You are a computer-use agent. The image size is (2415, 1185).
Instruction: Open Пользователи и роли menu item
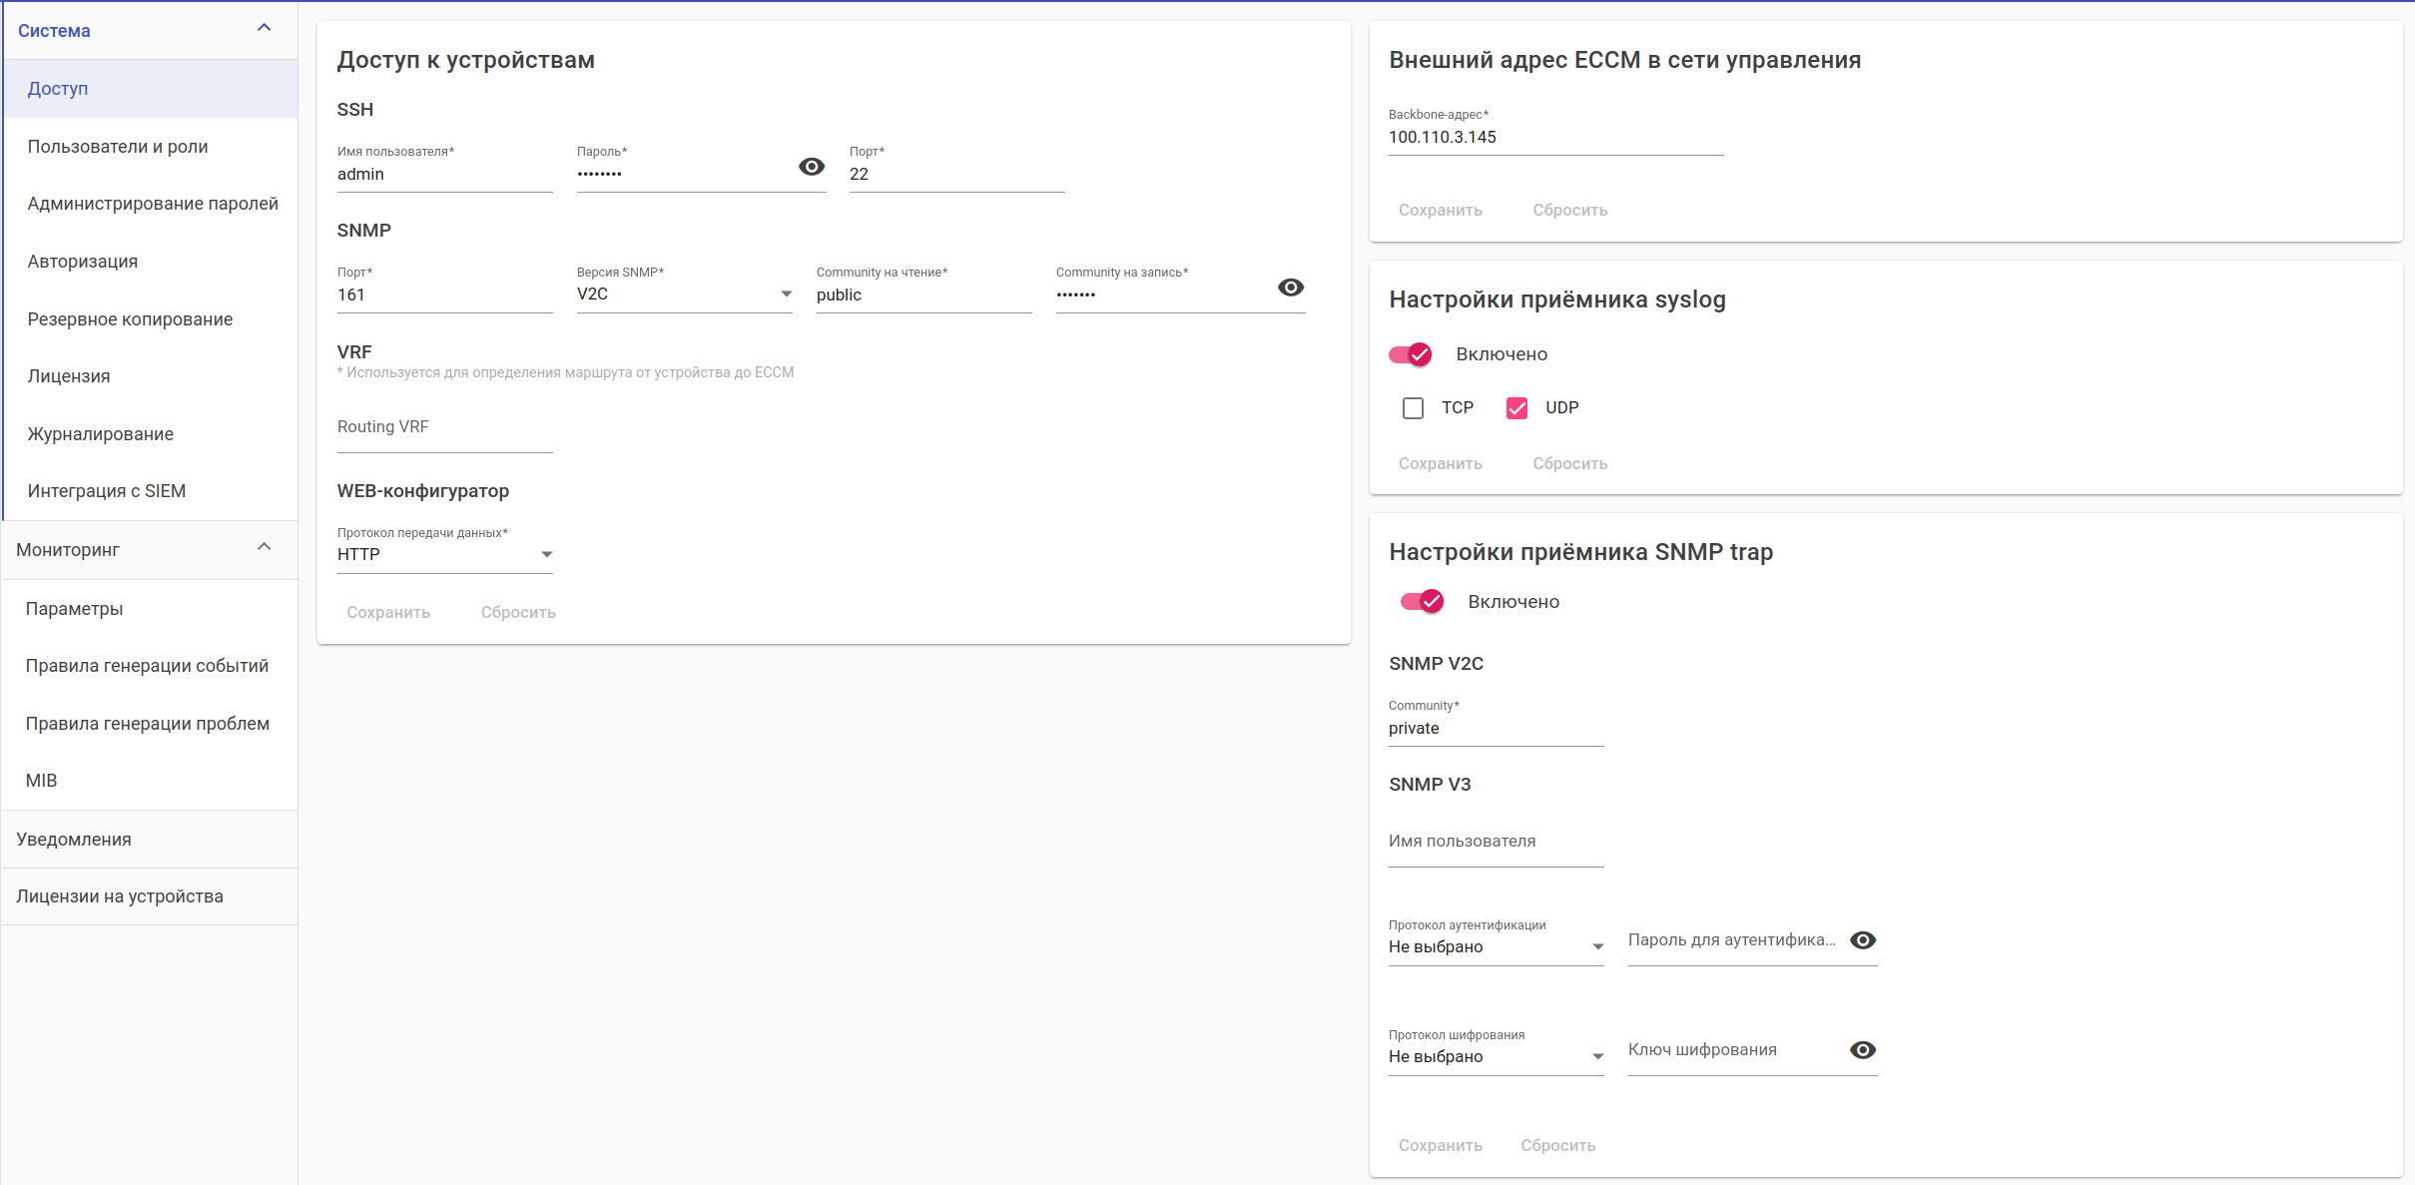(118, 147)
